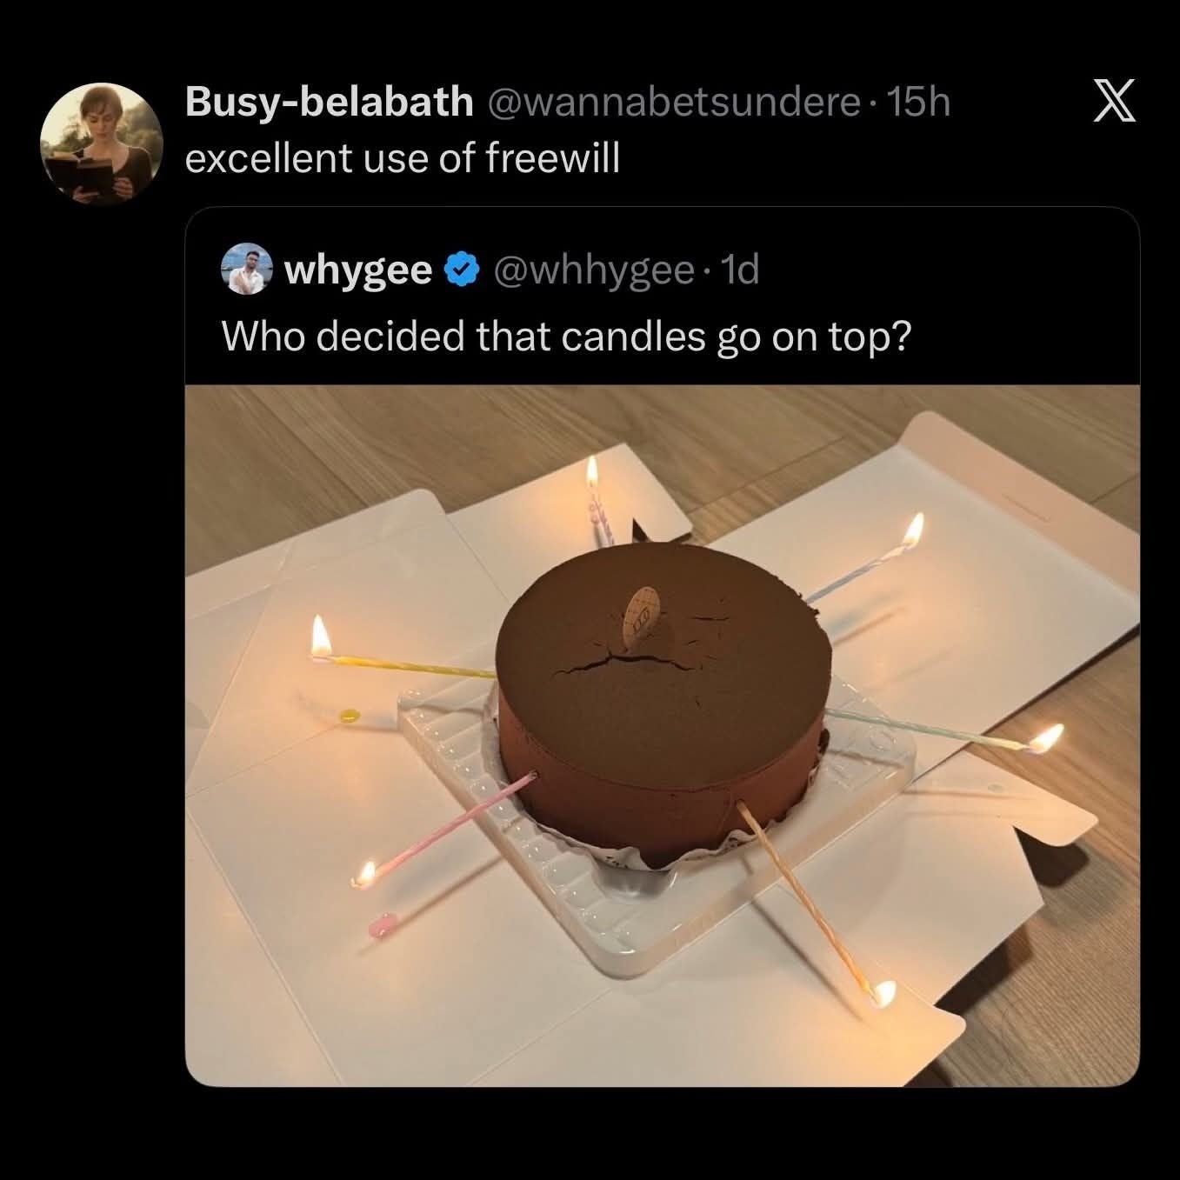Open whygee's small profile avatar
Screen dimensions: 1180x1180
(x=247, y=270)
